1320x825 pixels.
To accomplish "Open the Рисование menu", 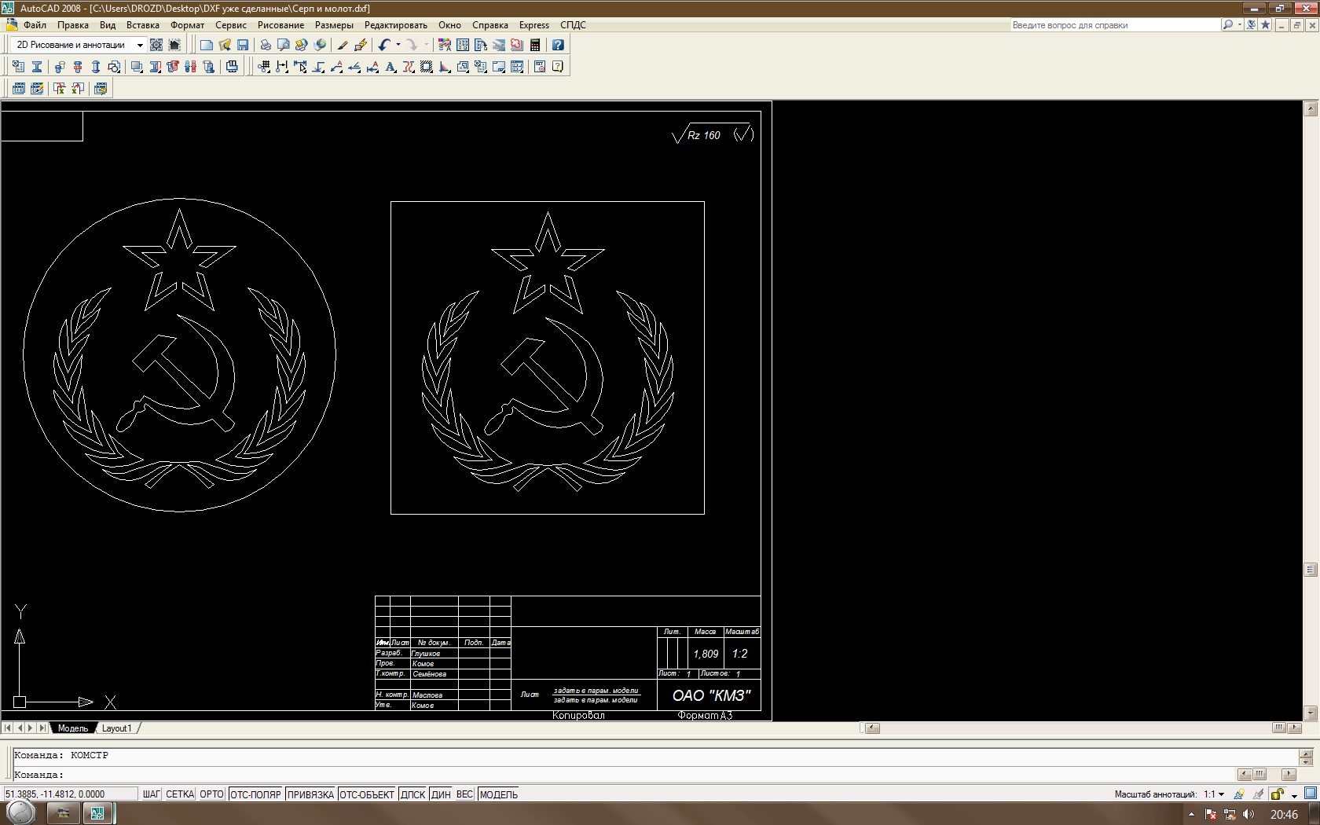I will [x=280, y=25].
